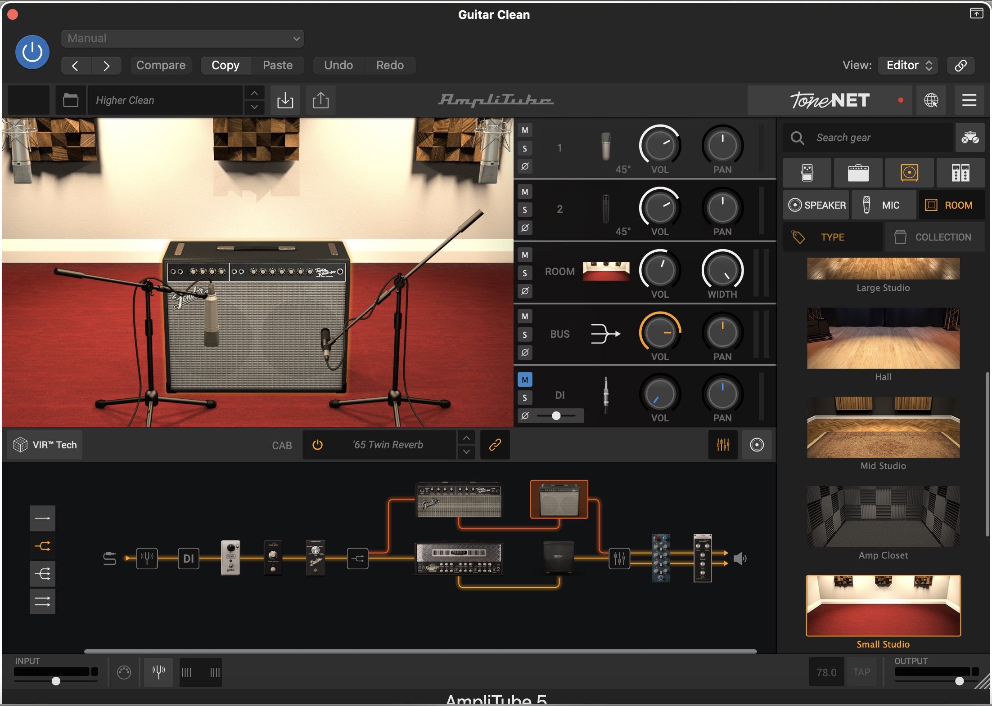Click the DI phase slider

pyautogui.click(x=557, y=416)
